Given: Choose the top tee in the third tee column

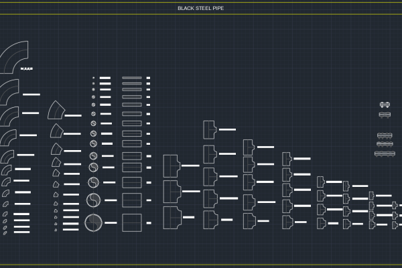Looking at the screenshot, I should pyautogui.click(x=249, y=146).
